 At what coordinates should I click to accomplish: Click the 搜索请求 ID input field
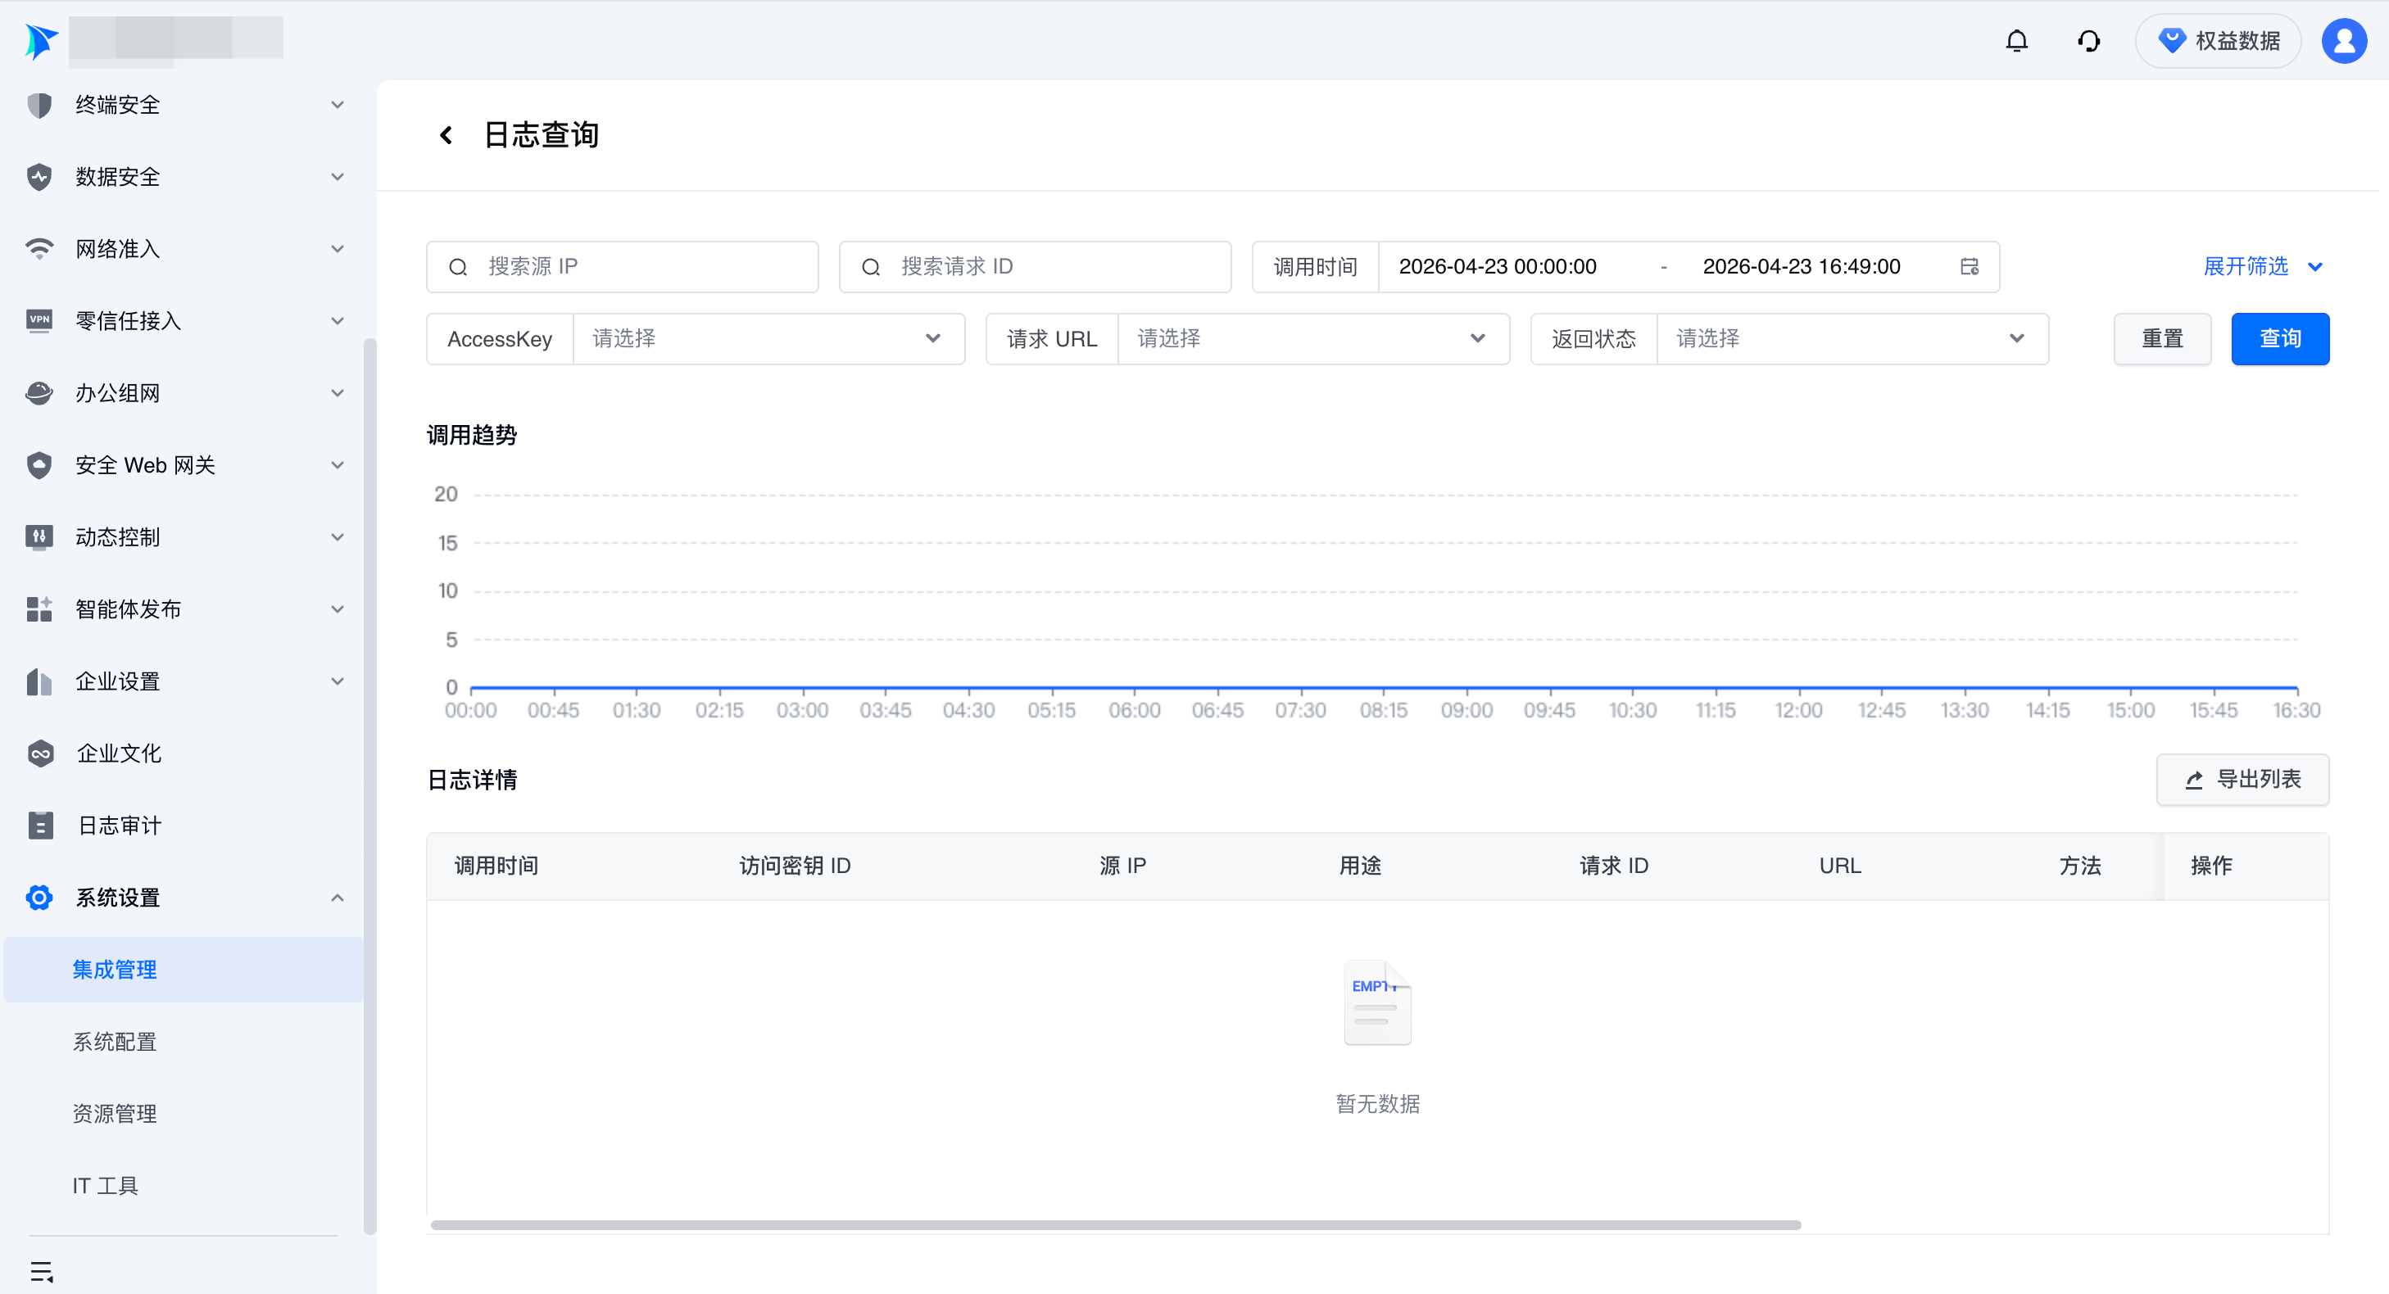point(1035,267)
